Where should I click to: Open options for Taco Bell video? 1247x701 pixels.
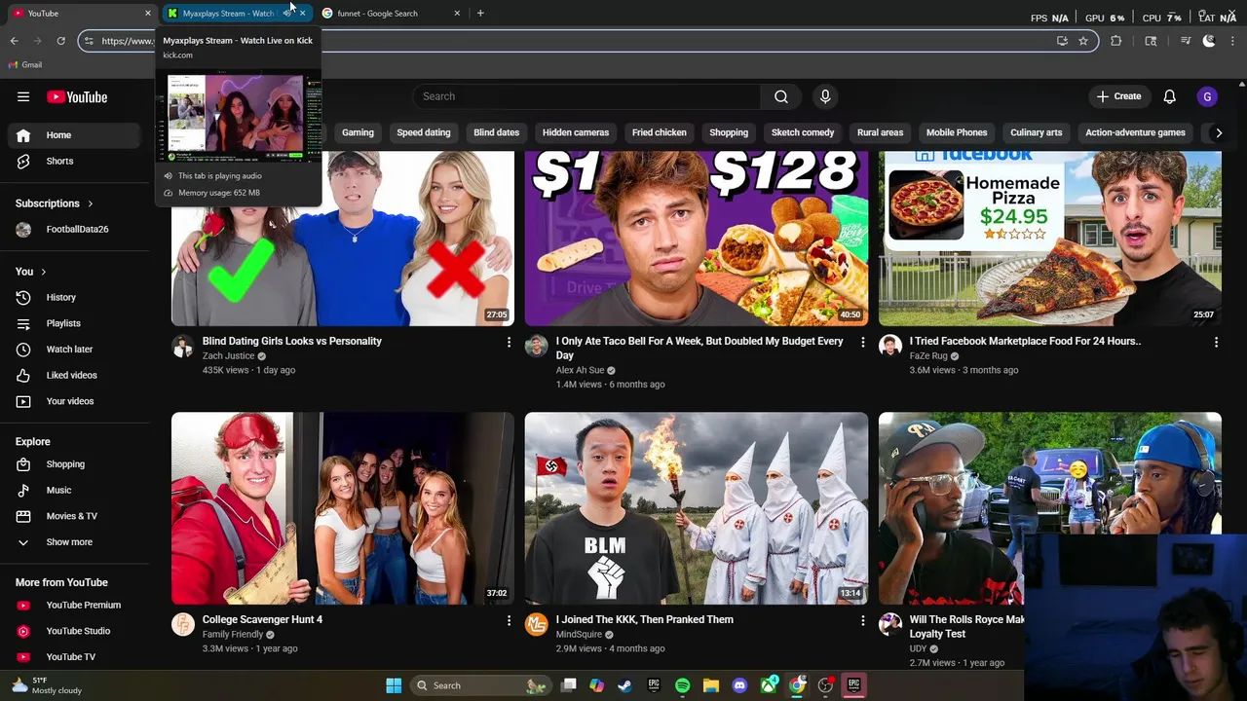(x=862, y=342)
